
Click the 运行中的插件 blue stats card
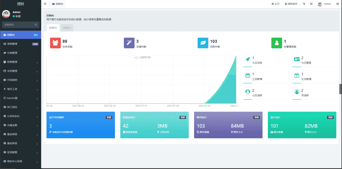(x=81, y=125)
